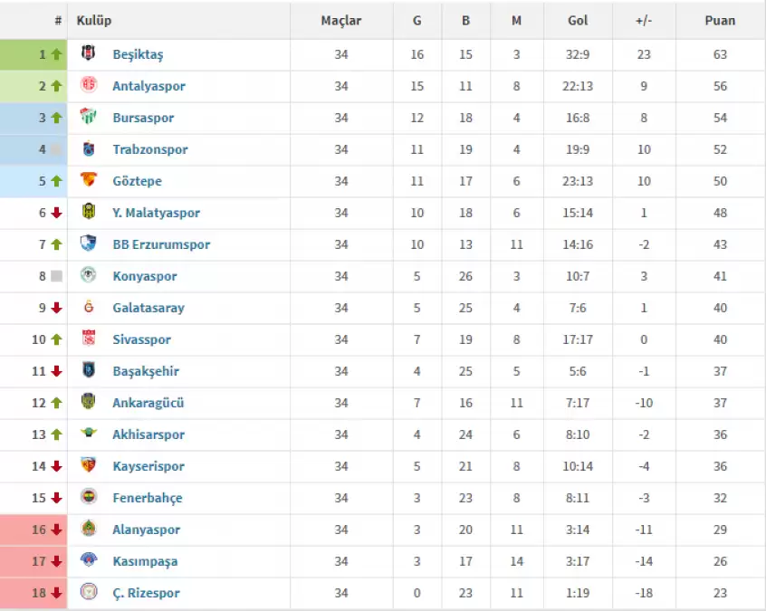Click the Konyaspor crest icon
Screen dimensions: 766x611
pyautogui.click(x=88, y=276)
